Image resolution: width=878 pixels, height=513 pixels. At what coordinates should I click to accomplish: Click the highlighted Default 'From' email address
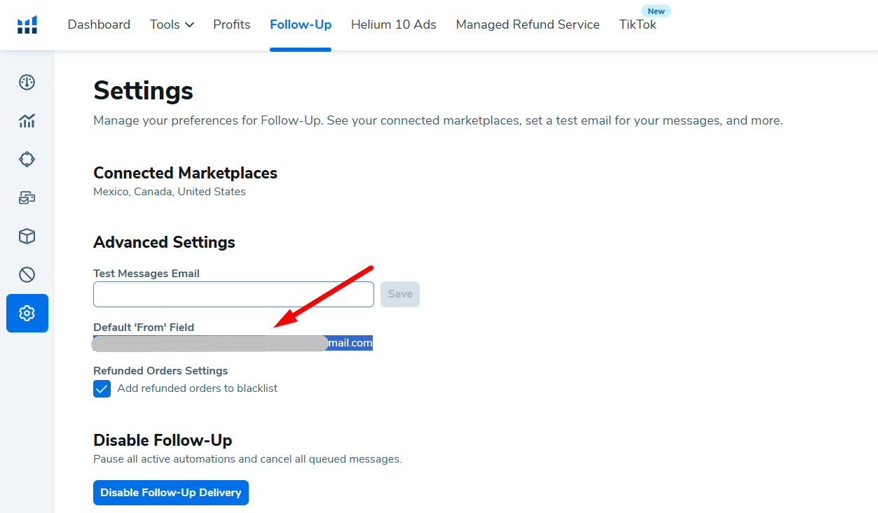(x=233, y=343)
